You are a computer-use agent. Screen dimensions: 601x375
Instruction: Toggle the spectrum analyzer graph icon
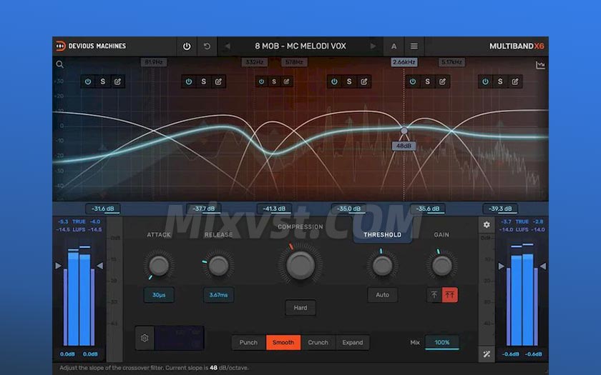[x=540, y=65]
